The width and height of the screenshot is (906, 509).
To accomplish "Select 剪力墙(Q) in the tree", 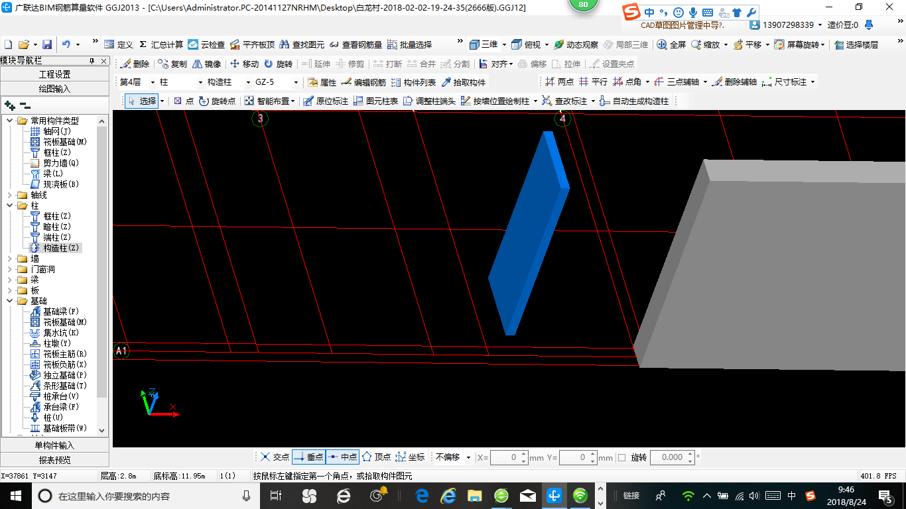I will pyautogui.click(x=54, y=163).
